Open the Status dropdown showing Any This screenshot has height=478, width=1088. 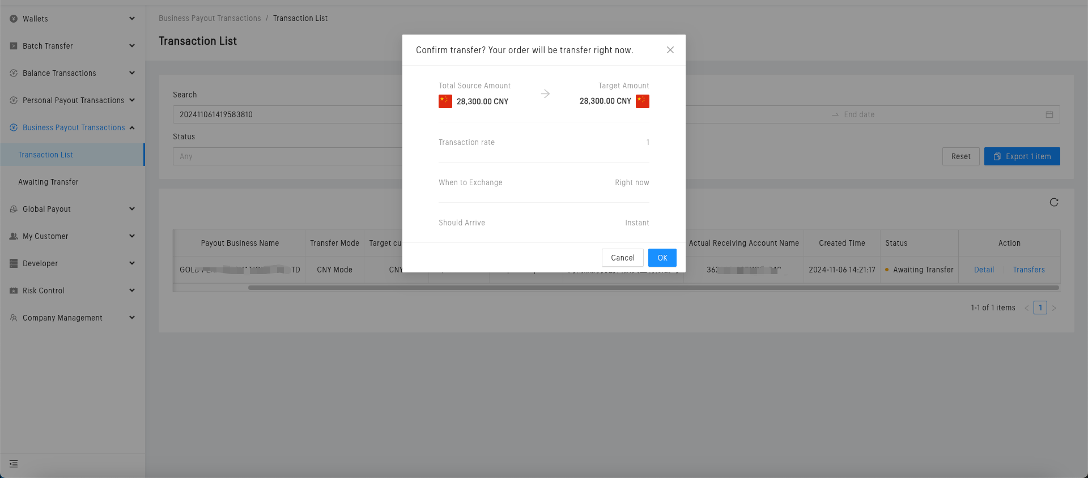pos(287,156)
